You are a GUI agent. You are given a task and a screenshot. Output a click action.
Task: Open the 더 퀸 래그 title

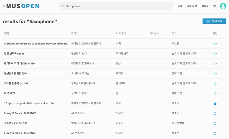click(x=9, y=93)
